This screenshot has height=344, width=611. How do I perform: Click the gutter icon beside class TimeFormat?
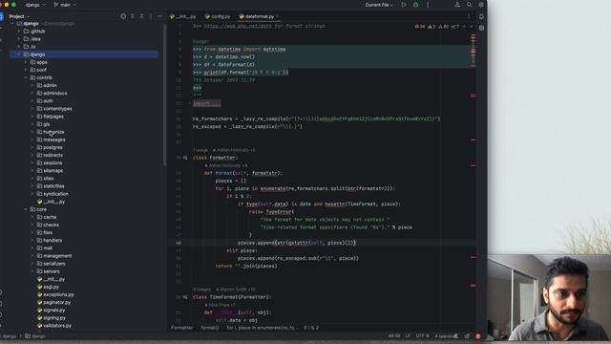point(185,297)
